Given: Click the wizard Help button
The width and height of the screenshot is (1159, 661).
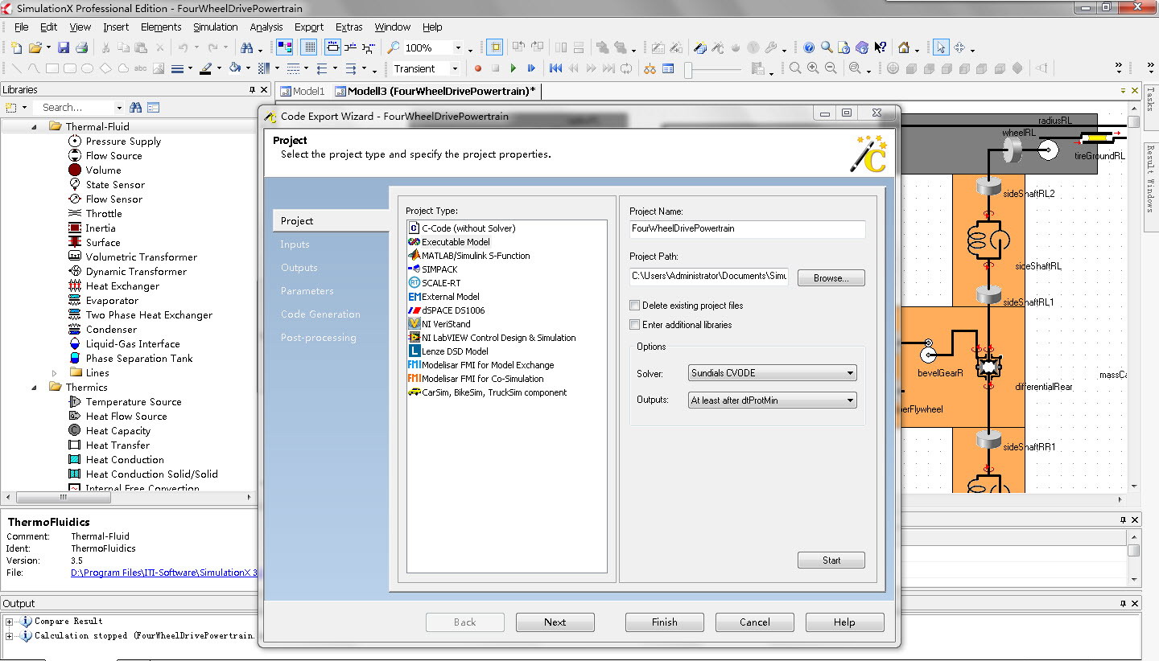Looking at the screenshot, I should click(x=845, y=622).
